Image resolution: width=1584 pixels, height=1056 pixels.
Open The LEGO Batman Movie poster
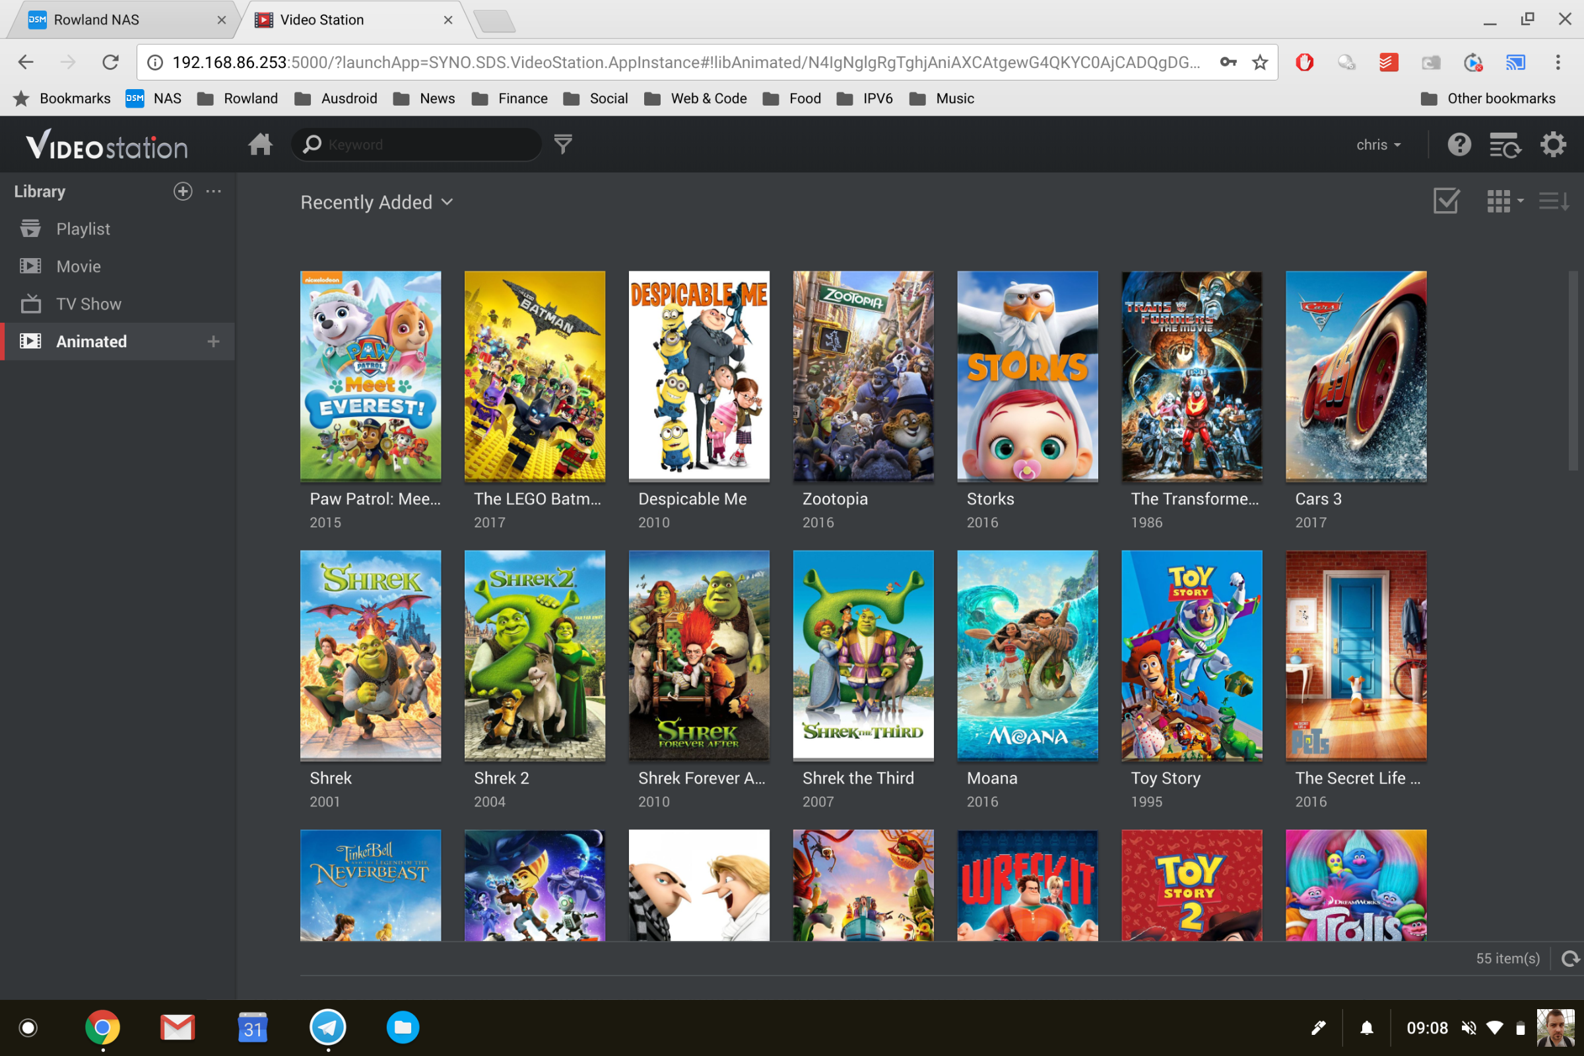click(535, 376)
